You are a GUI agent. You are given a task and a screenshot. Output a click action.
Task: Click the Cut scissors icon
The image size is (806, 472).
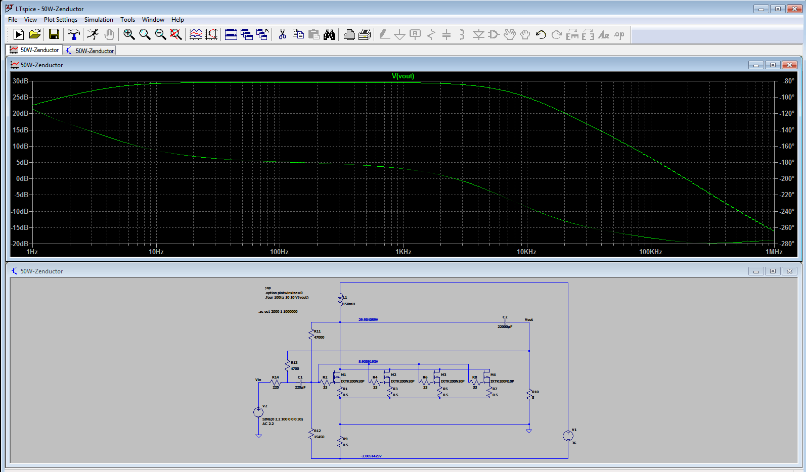click(x=282, y=34)
